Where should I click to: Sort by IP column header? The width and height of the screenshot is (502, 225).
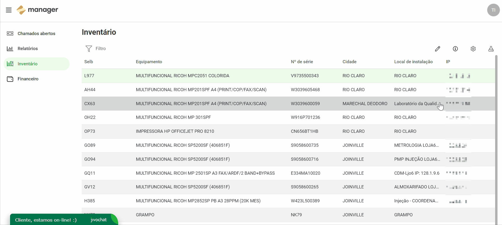[x=448, y=62]
